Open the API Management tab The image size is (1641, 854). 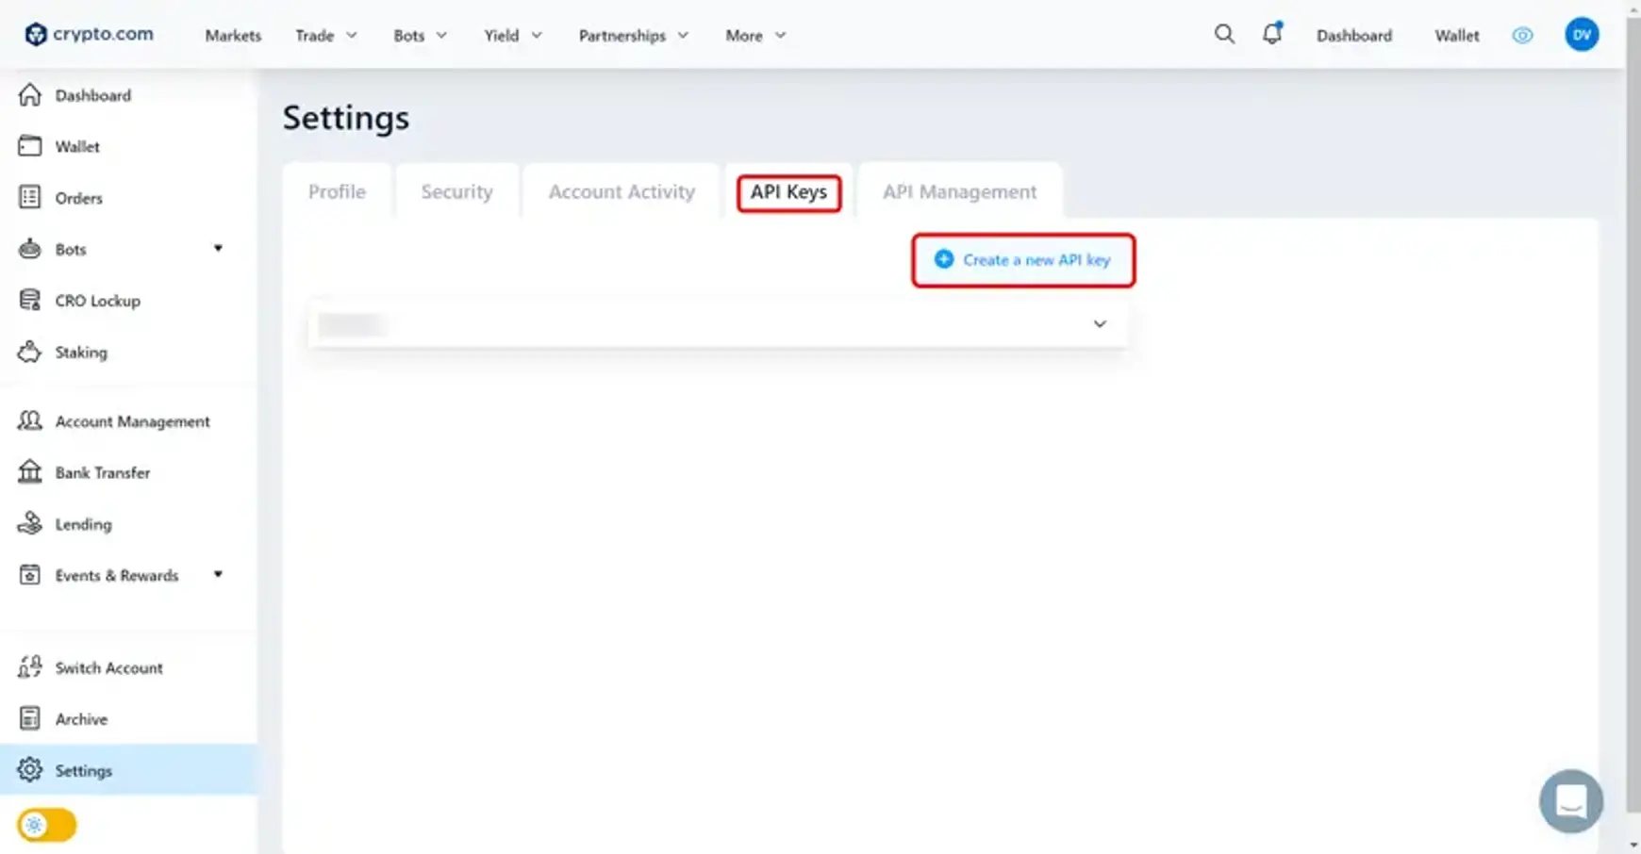click(x=959, y=191)
